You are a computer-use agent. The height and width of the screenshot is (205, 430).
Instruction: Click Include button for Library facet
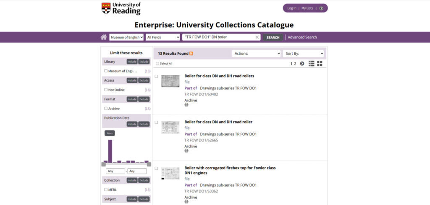tap(132, 62)
